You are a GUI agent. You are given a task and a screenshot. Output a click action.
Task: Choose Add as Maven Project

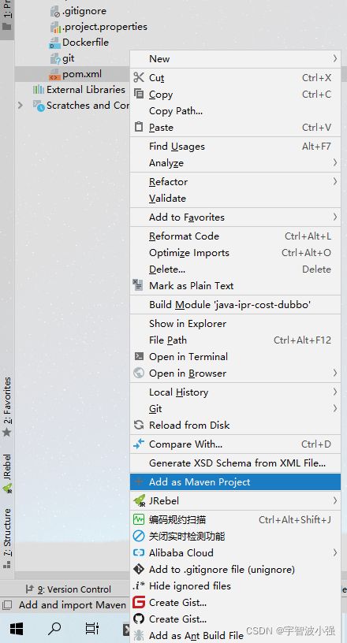(x=235, y=481)
